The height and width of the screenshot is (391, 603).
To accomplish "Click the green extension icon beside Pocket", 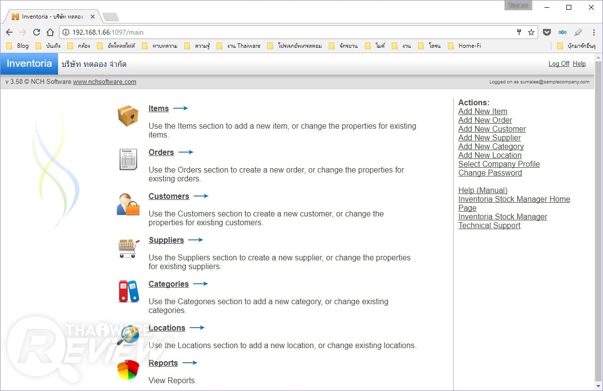I will tap(563, 32).
